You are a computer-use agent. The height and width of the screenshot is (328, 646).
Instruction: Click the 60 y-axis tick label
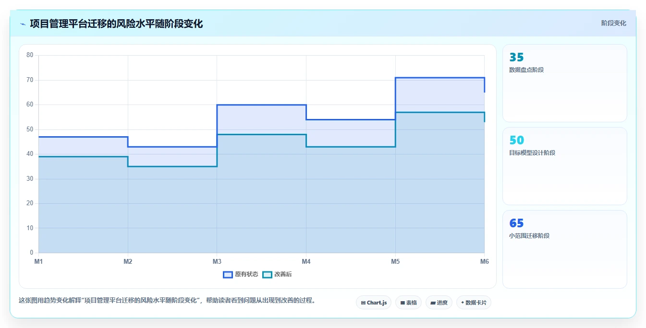pos(30,105)
